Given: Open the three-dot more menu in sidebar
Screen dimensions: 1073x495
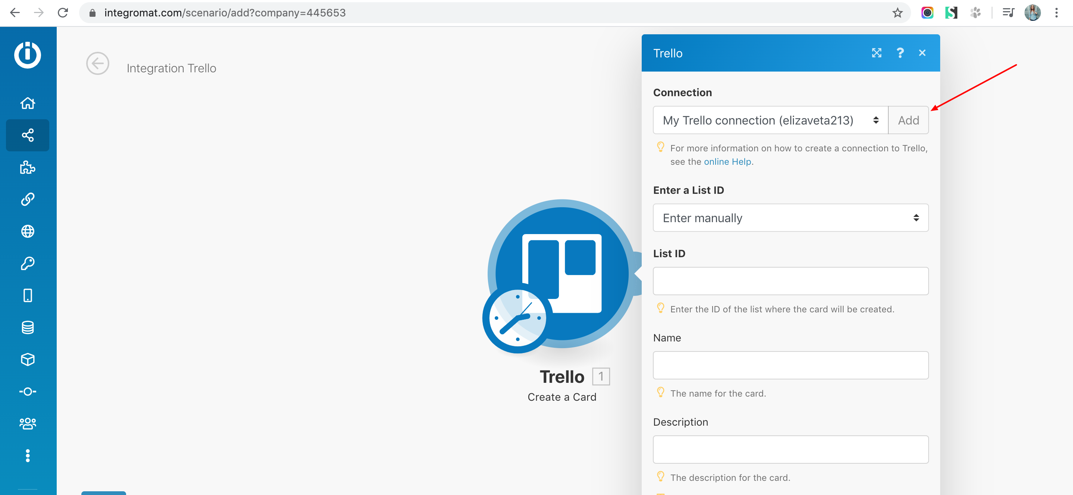Looking at the screenshot, I should tap(28, 455).
